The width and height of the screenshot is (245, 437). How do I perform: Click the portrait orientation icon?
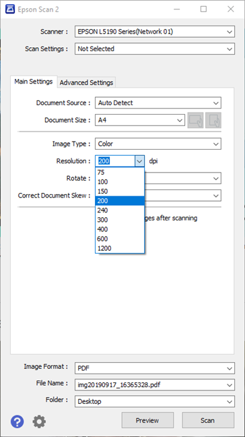[x=213, y=121]
